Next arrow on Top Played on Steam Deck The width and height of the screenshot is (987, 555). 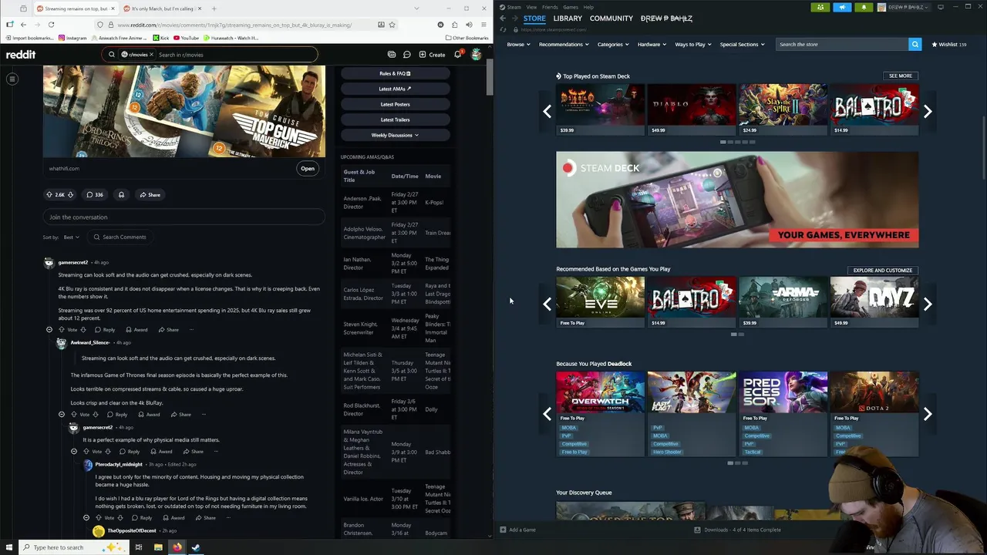[928, 112]
